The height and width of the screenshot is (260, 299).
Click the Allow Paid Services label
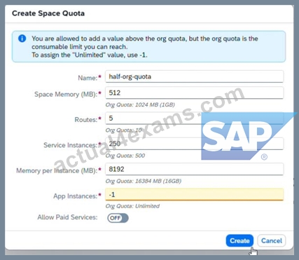tap(67, 217)
